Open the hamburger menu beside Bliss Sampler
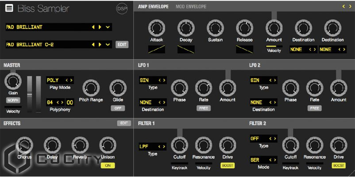This screenshot has width=355, height=177. [9, 8]
